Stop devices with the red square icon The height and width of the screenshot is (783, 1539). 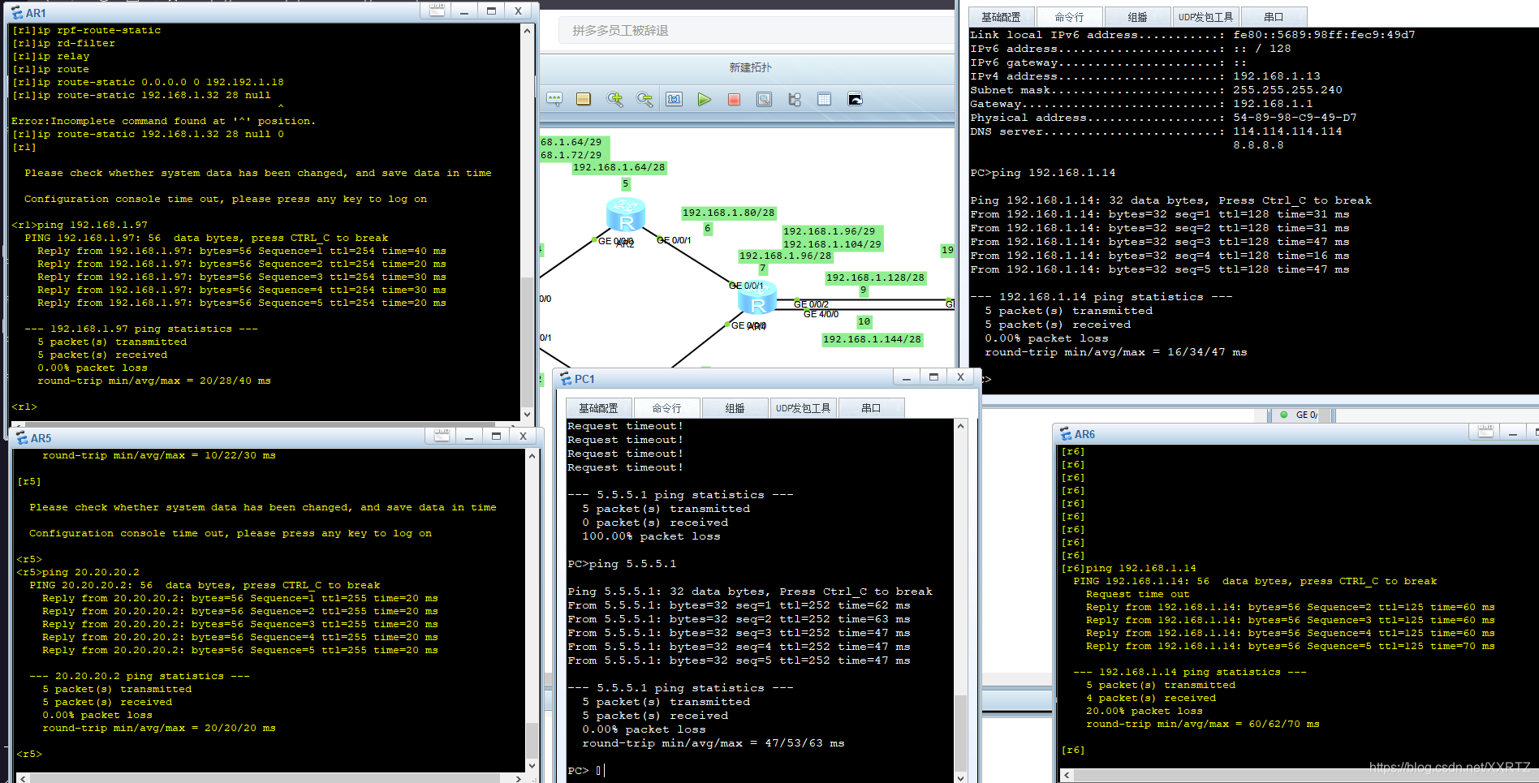pyautogui.click(x=734, y=99)
